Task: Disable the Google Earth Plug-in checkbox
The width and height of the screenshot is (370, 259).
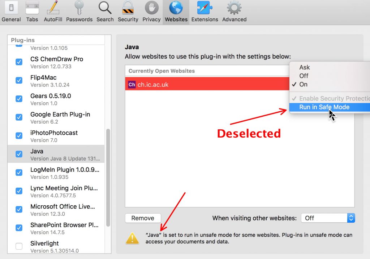Action: tap(19, 117)
